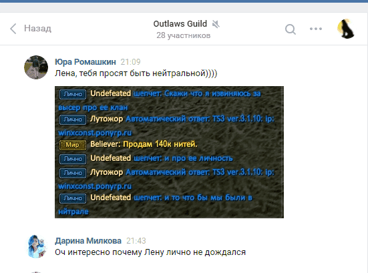
Task: Open the attached game chat screenshot
Action: click(169, 152)
